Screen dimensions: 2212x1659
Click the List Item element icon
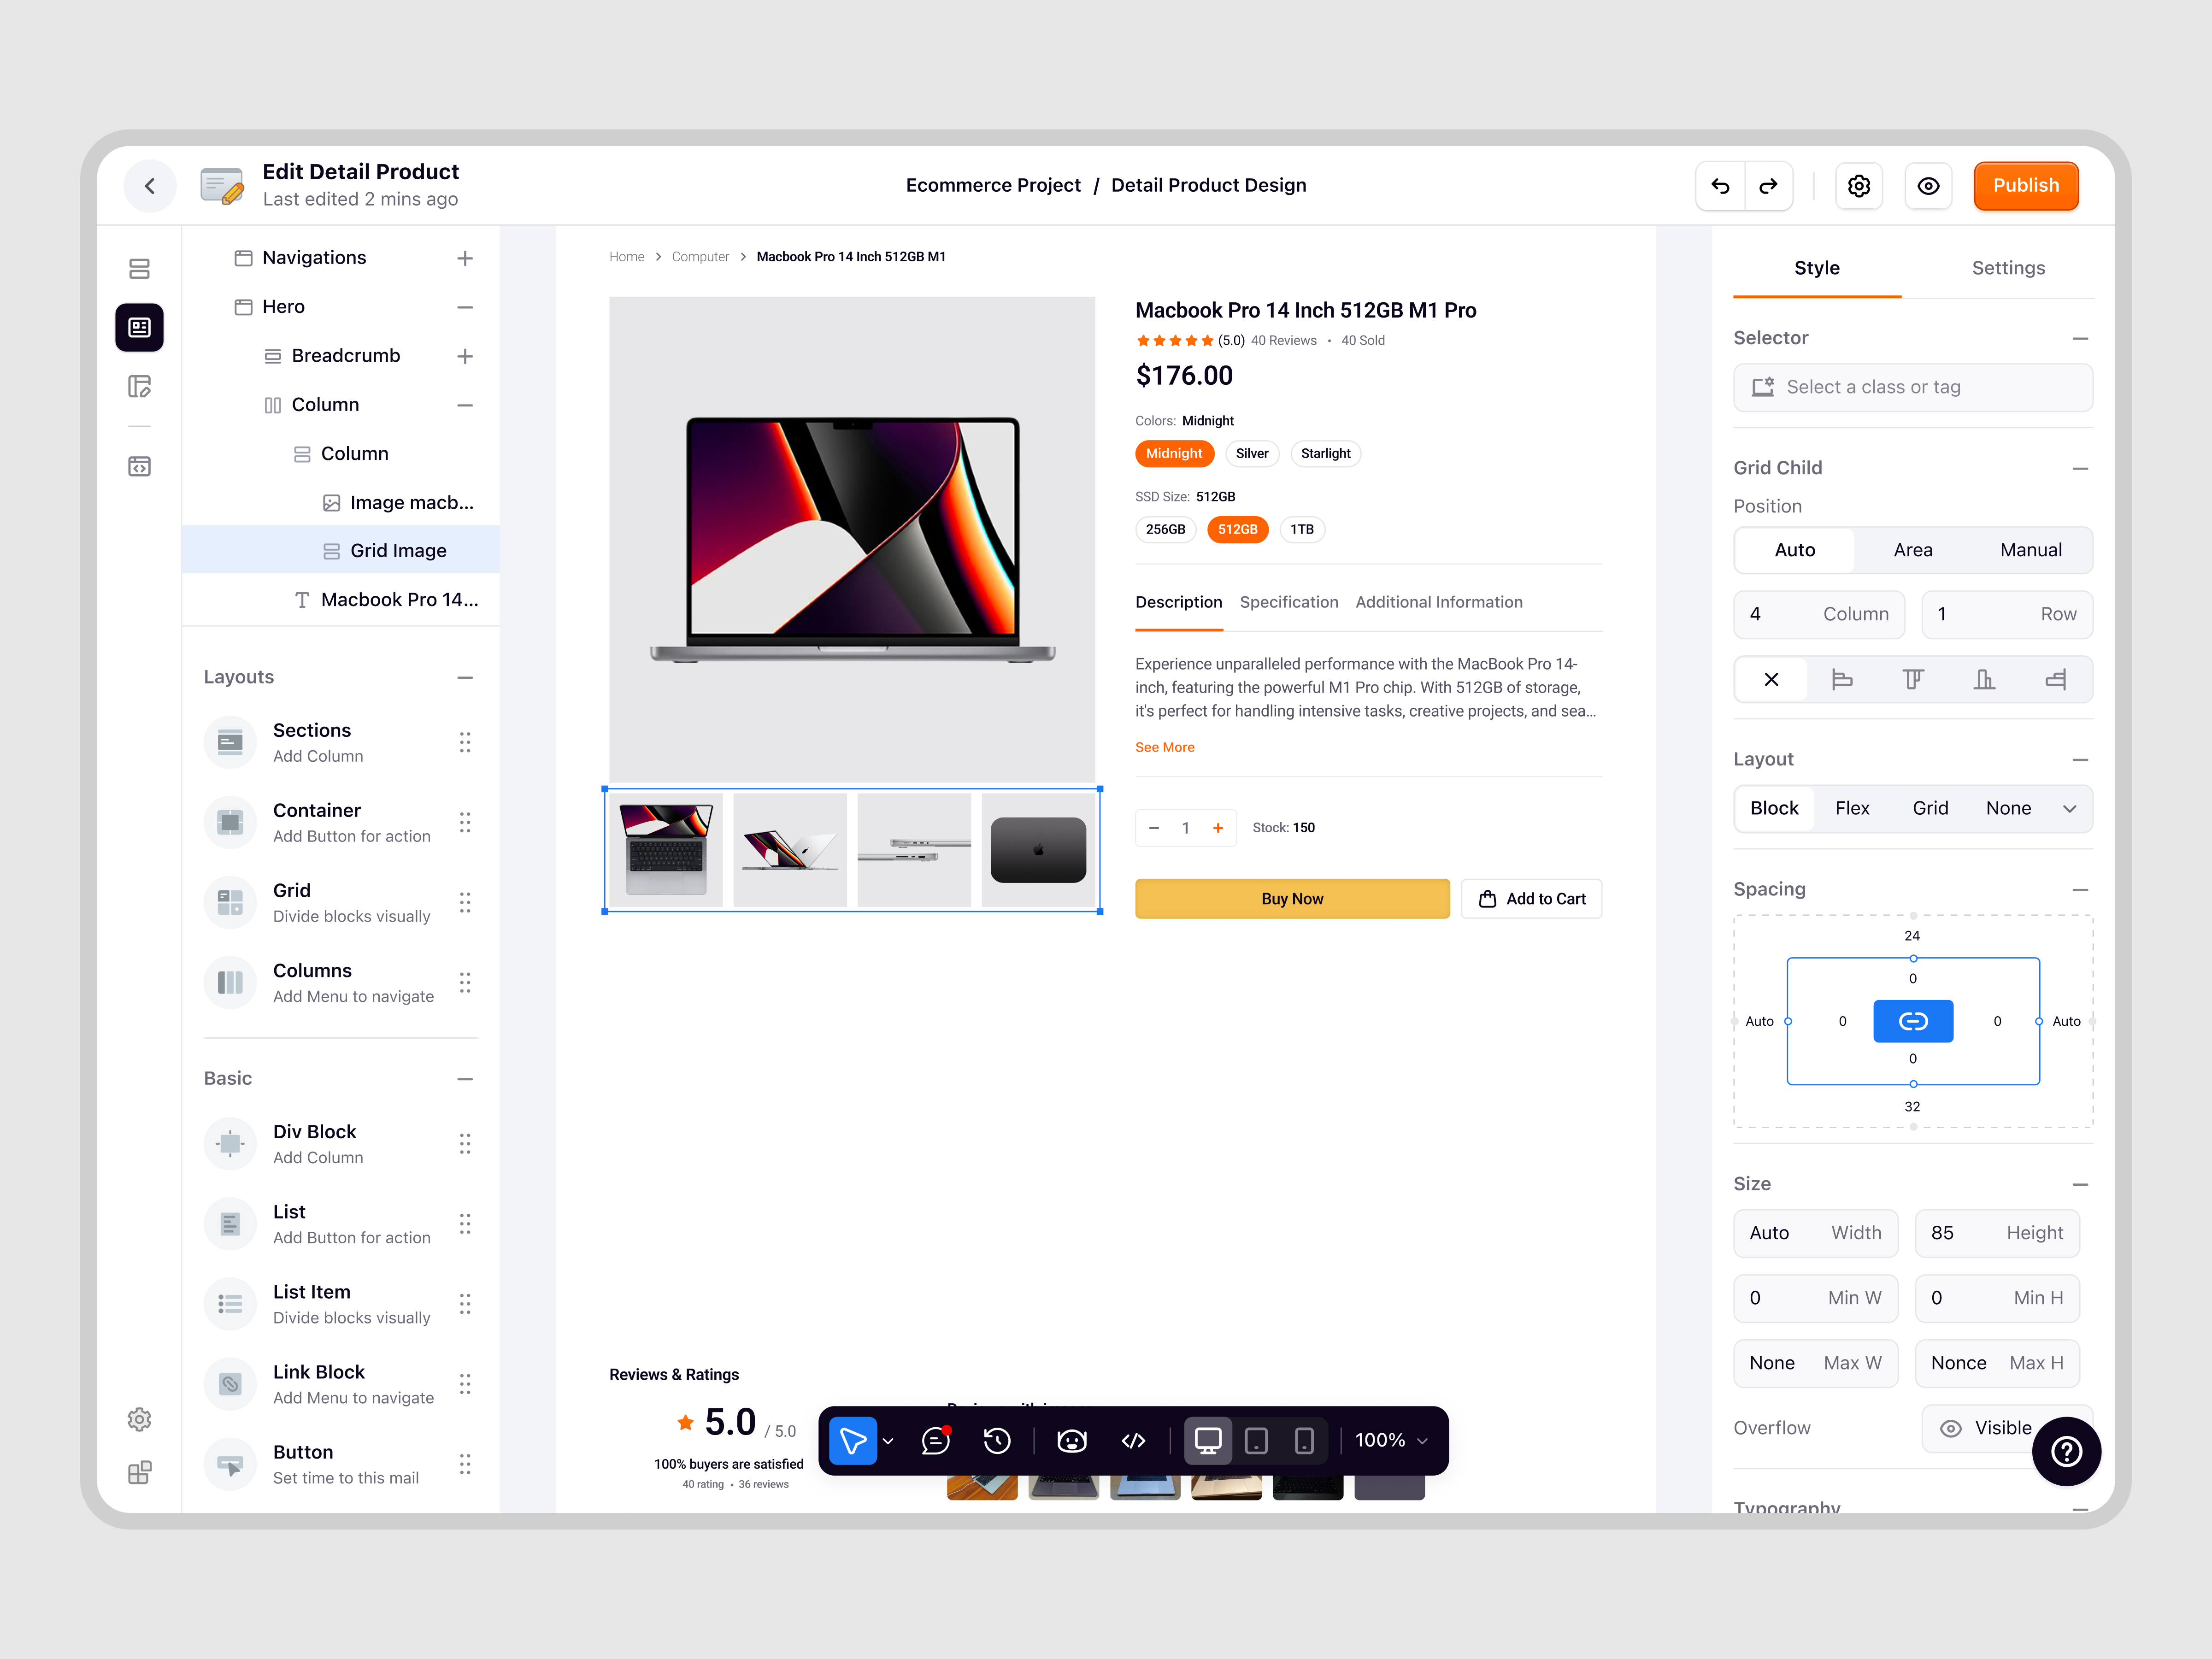[230, 1304]
